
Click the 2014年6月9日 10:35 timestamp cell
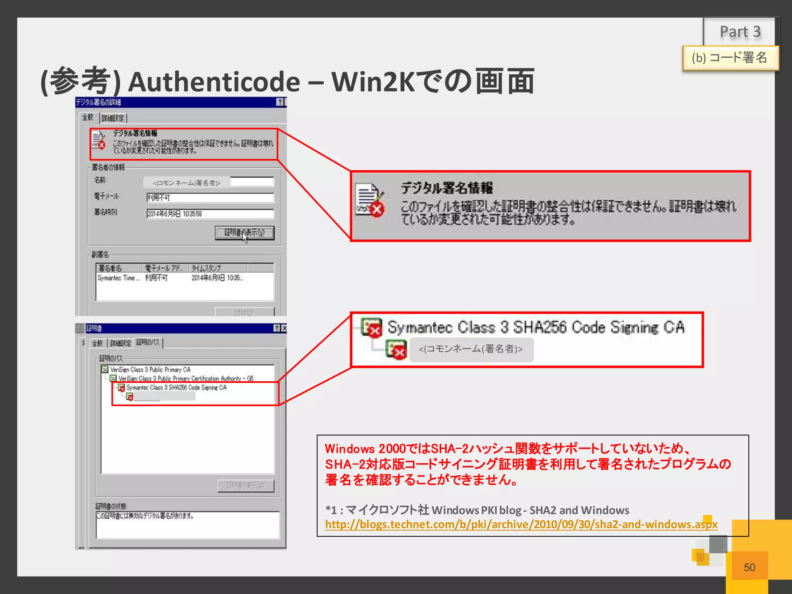tap(217, 278)
